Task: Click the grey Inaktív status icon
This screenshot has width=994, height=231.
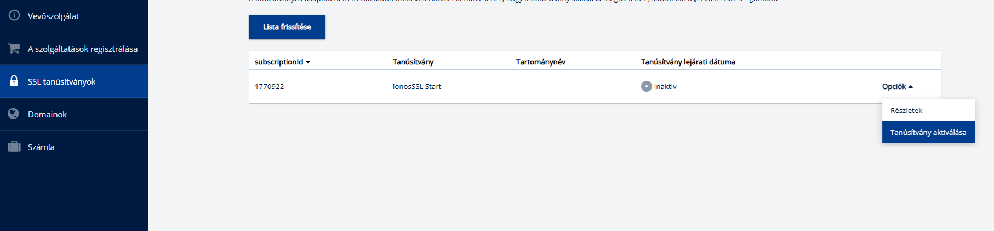Action: pos(647,86)
